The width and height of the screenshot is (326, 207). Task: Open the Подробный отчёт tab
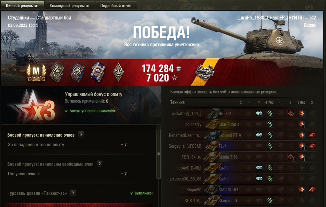coord(116,6)
